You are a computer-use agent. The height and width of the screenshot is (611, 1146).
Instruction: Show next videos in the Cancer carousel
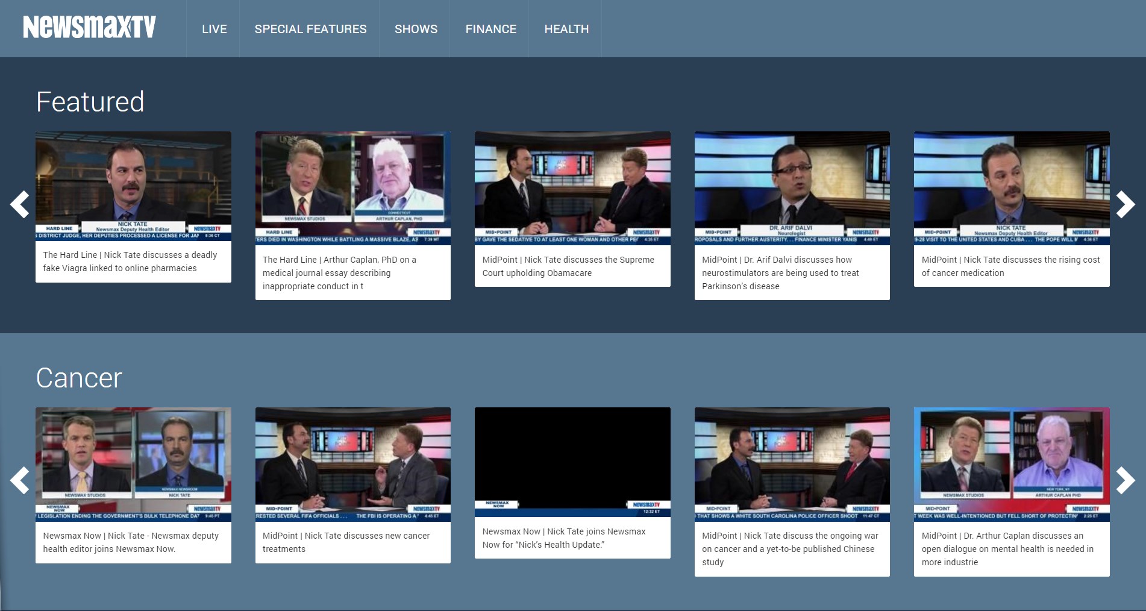[x=1126, y=480]
